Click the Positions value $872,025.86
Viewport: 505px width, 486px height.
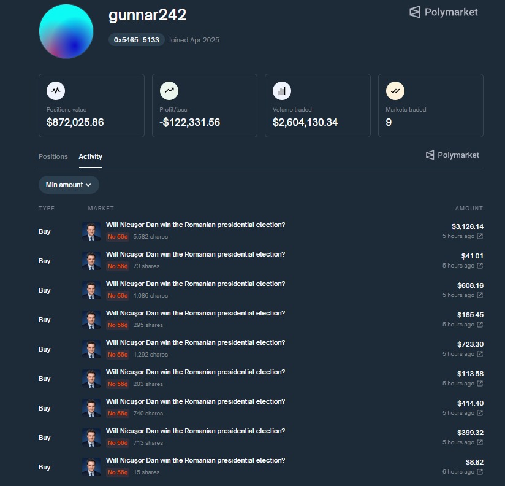[75, 122]
